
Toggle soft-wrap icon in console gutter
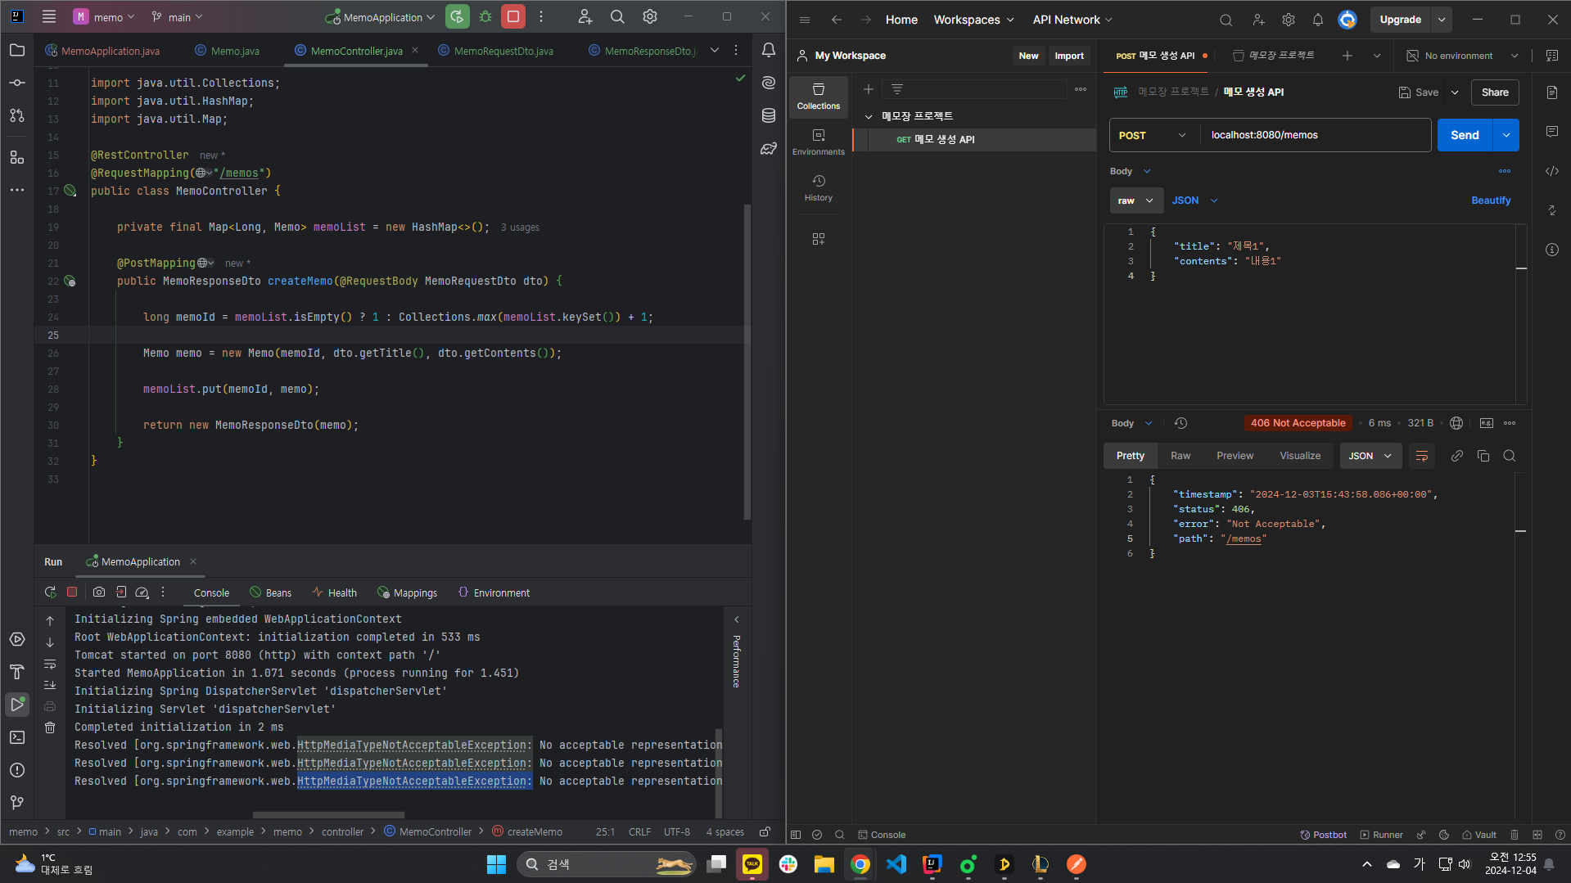click(50, 664)
